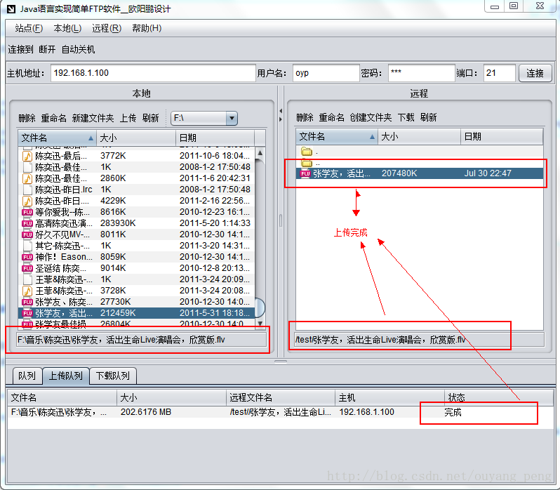Click the FLV icon for 神作！Eason file

[x=27, y=257]
